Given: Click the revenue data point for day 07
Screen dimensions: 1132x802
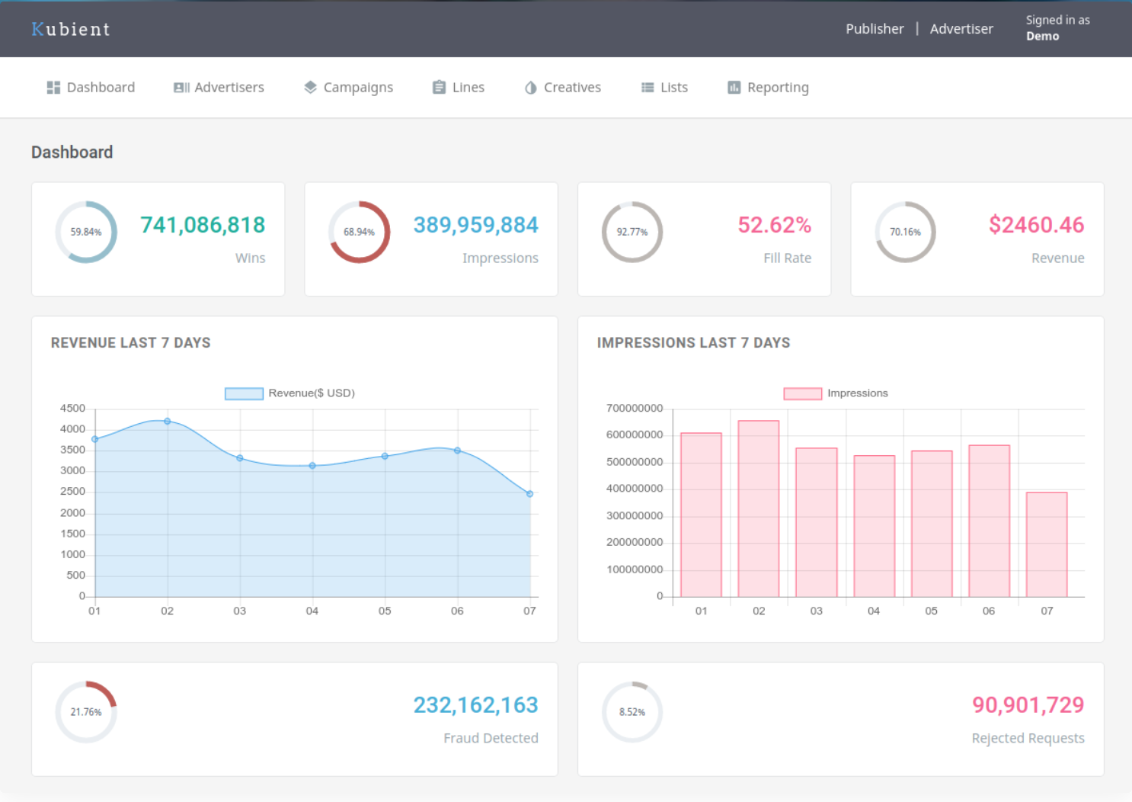Looking at the screenshot, I should [529, 494].
